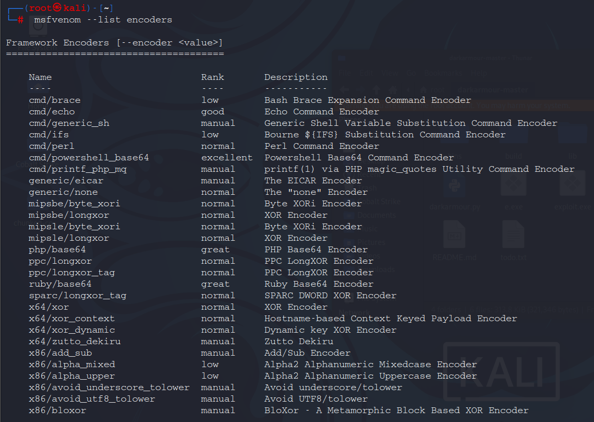Click the typed msfvenom --list encoders command
Image resolution: width=594 pixels, height=422 pixels.
pyautogui.click(x=103, y=20)
